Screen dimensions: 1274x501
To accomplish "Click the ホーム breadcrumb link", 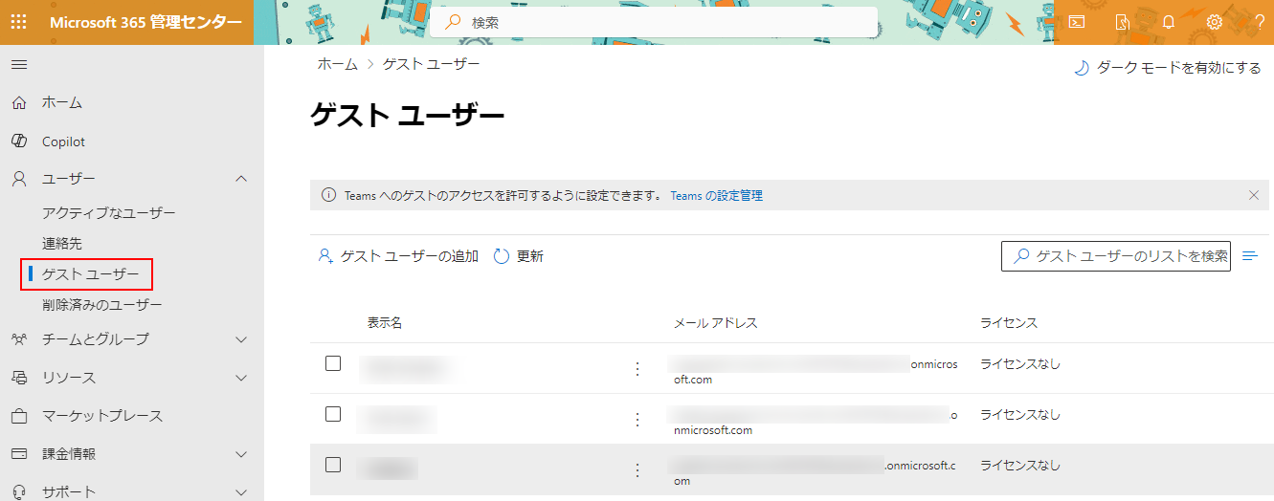I will point(337,64).
